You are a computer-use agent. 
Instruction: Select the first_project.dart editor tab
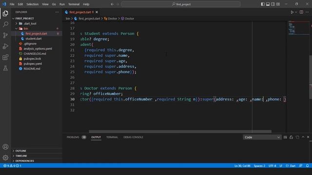pos(81,12)
